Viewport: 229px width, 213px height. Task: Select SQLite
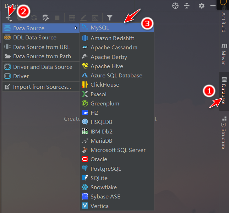117,178
